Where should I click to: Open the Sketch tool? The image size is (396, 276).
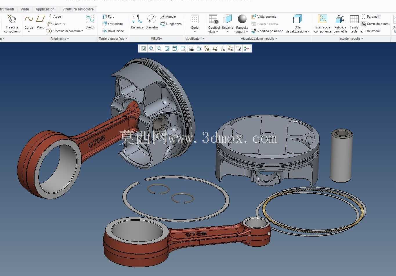point(90,22)
